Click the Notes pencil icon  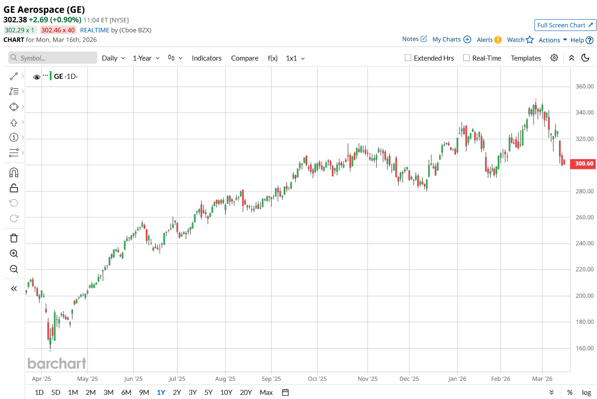424,39
